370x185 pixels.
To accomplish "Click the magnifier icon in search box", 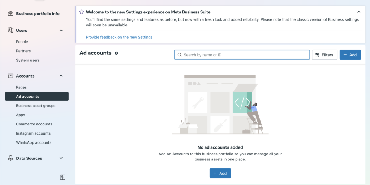I will 180,55.
